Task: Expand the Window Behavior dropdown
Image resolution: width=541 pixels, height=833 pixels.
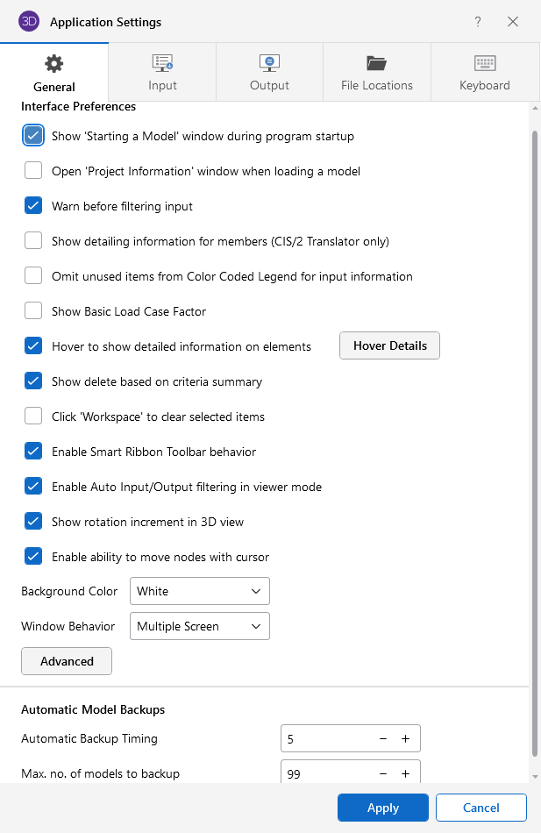Action: 199,626
